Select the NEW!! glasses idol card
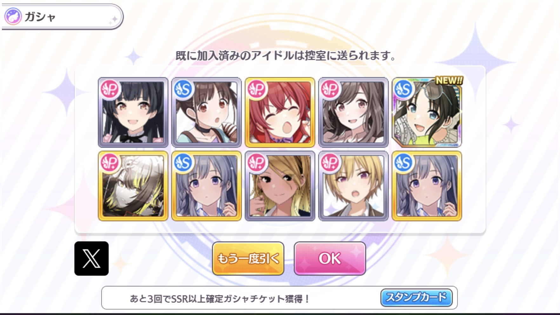 (x=427, y=112)
